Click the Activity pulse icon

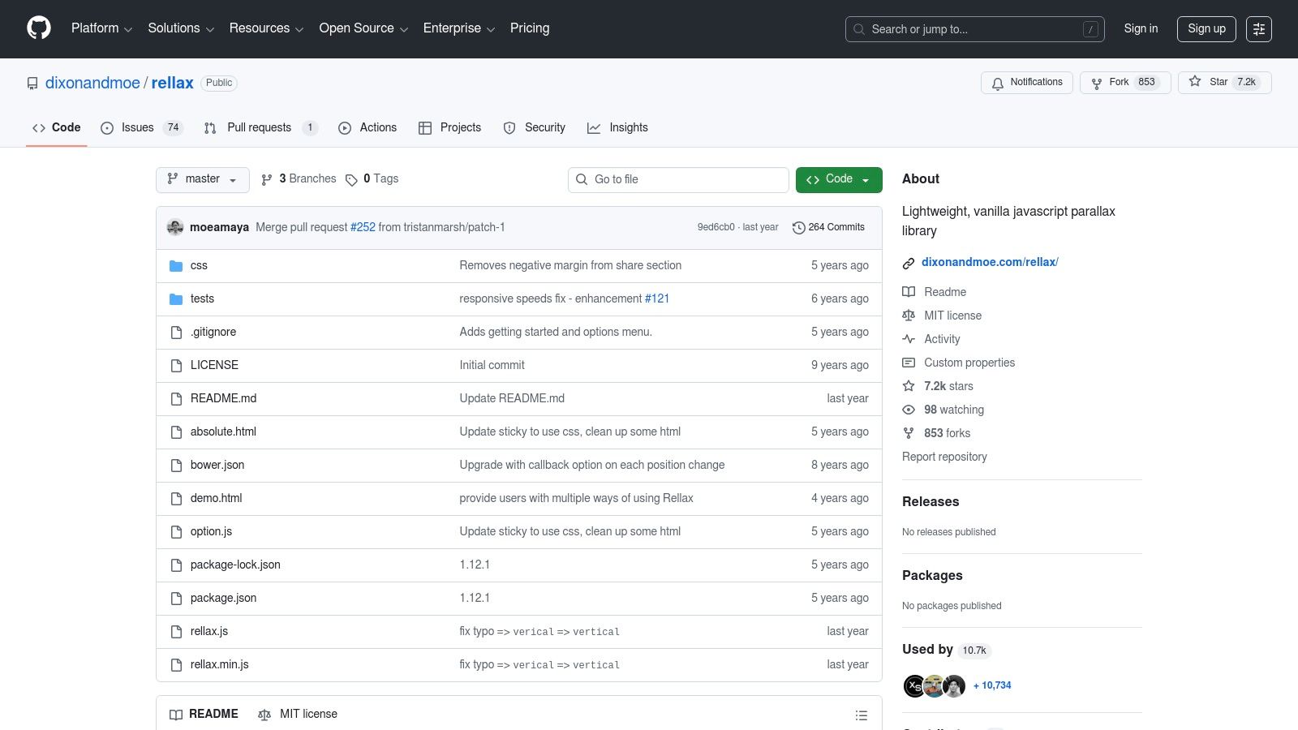(x=909, y=339)
